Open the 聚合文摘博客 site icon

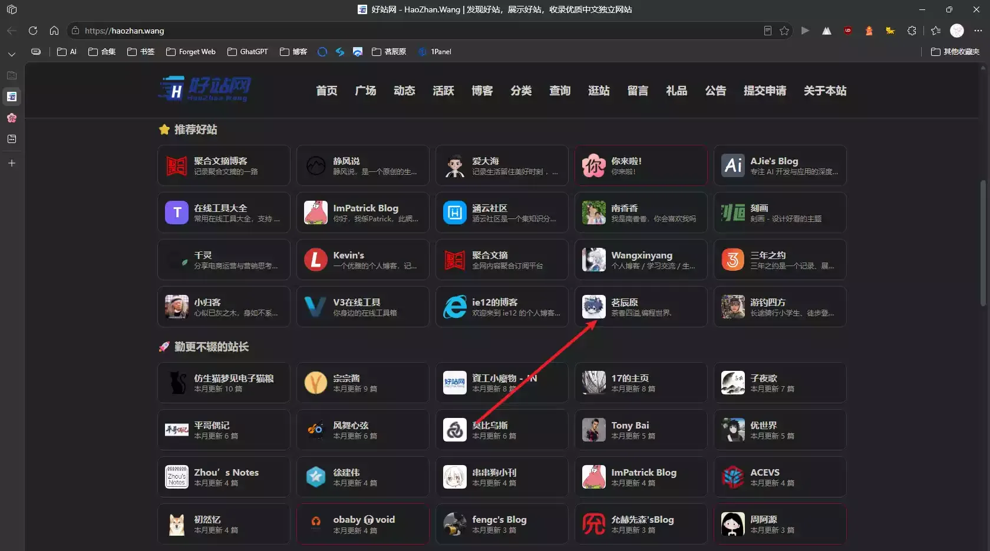tap(177, 166)
